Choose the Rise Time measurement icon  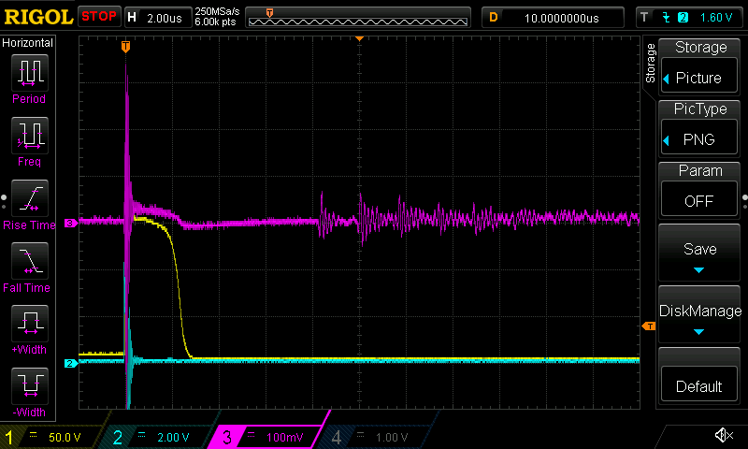30,198
